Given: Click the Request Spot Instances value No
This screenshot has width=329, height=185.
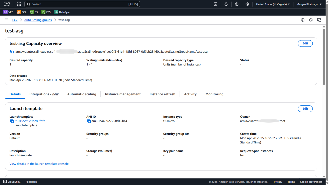Looking at the screenshot, I should (242, 155).
